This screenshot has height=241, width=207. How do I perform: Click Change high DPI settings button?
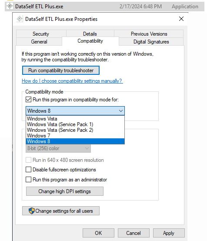pos(65,191)
